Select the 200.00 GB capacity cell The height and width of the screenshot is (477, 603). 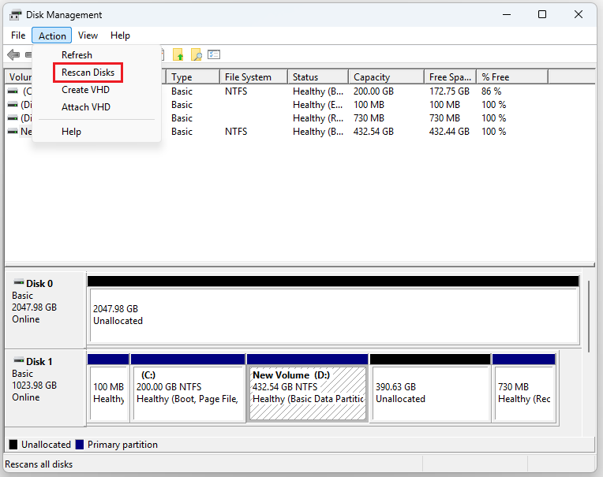[x=373, y=91]
